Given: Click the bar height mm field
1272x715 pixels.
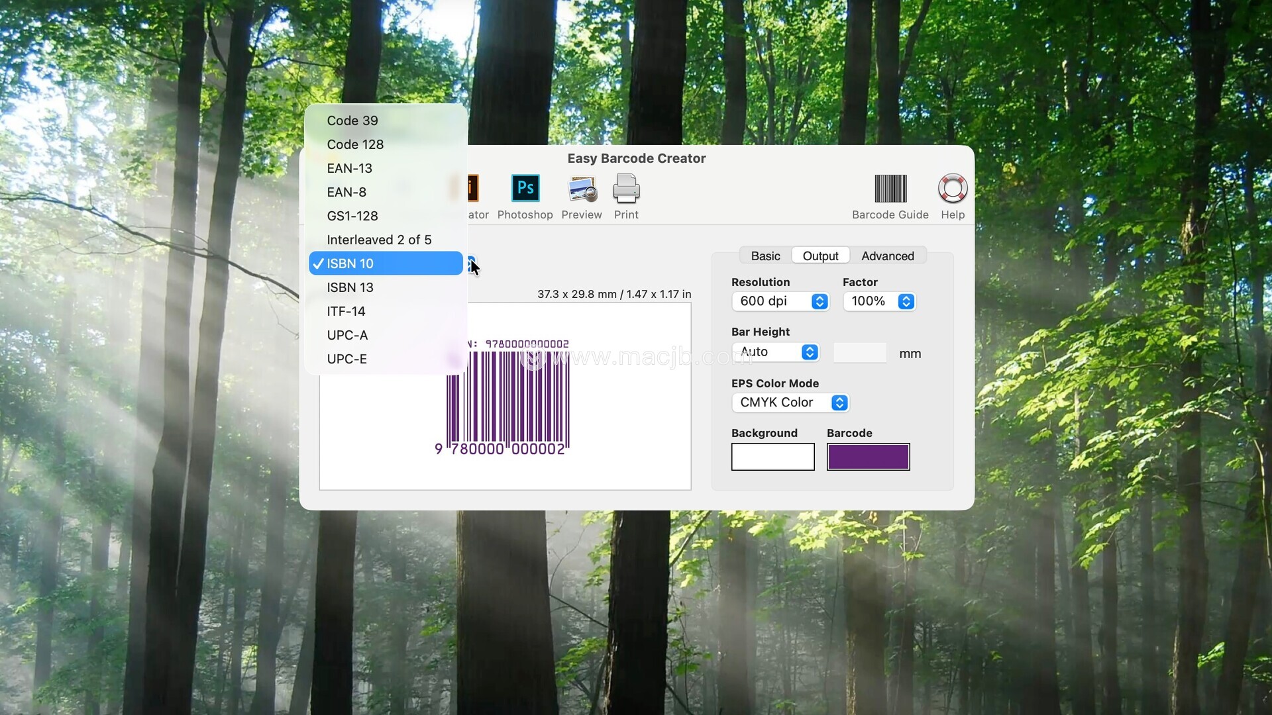Looking at the screenshot, I should [859, 353].
